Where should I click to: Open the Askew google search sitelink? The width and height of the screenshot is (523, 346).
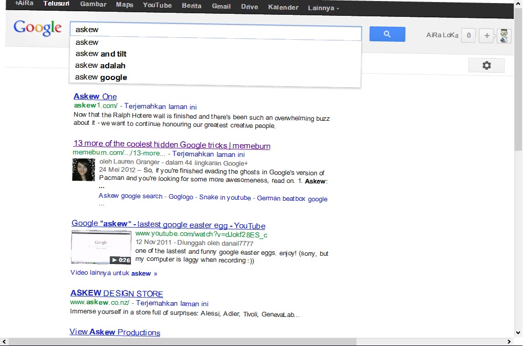(x=130, y=196)
